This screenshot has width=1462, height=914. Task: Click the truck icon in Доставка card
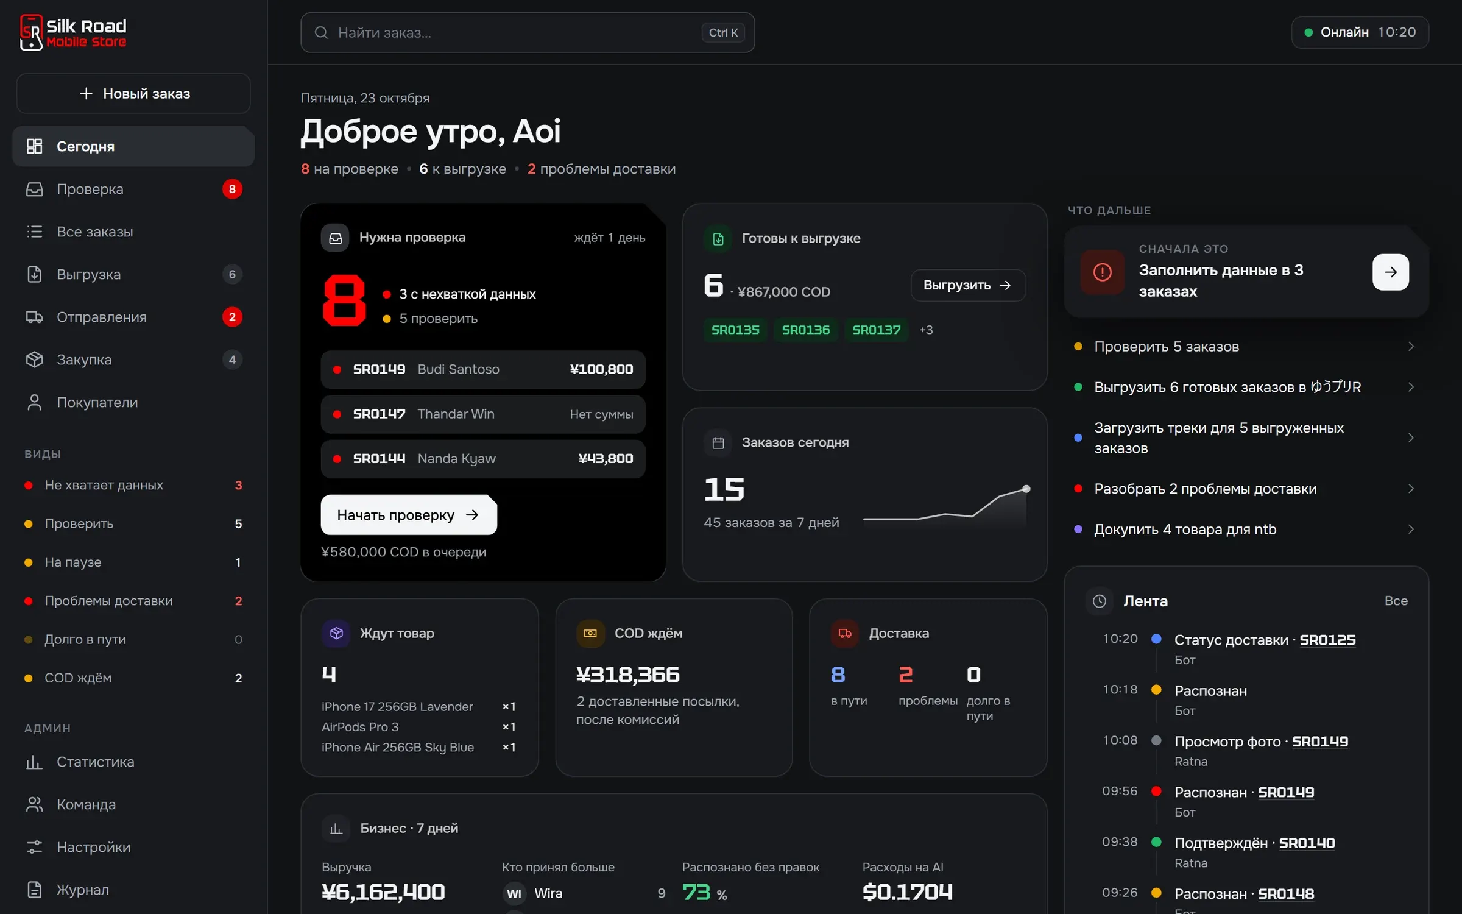click(845, 633)
